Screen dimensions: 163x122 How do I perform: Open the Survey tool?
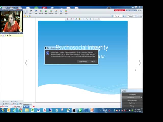click(x=41, y=11)
